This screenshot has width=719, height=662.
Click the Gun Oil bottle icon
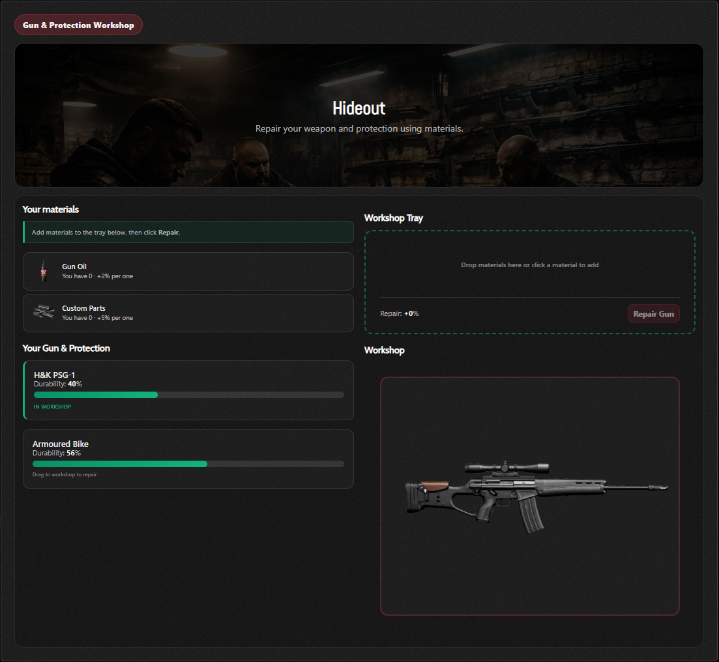click(x=44, y=271)
